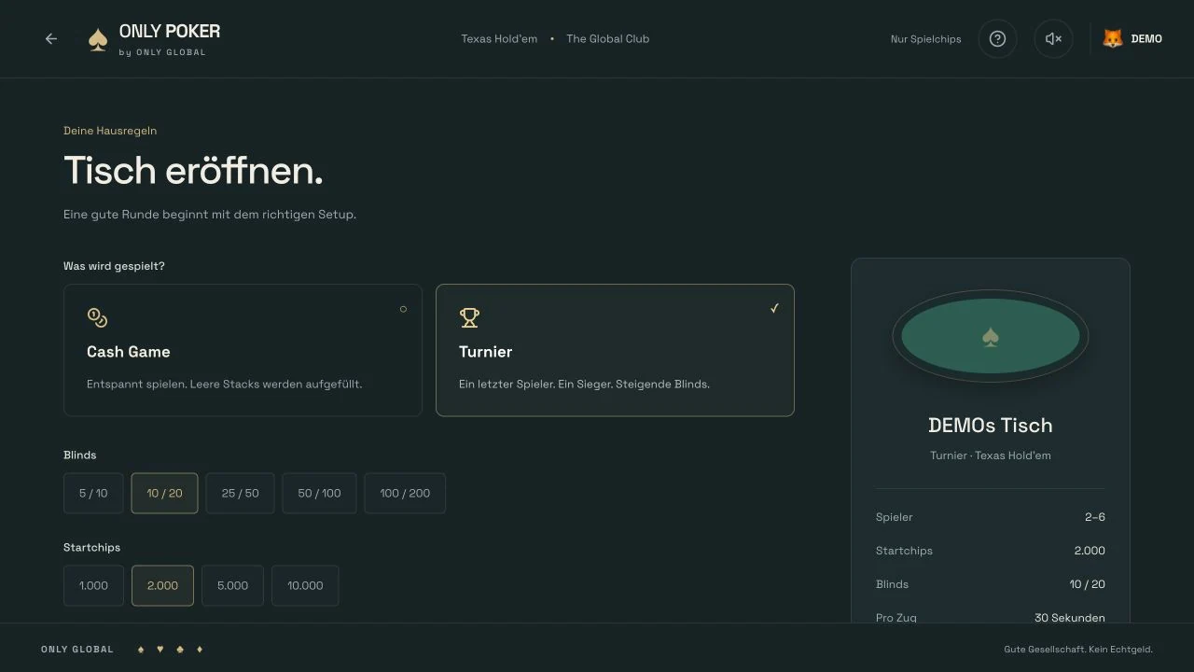This screenshot has width=1194, height=672.
Task: Toggle sound with the muted speaker icon
Action: coord(1053,39)
